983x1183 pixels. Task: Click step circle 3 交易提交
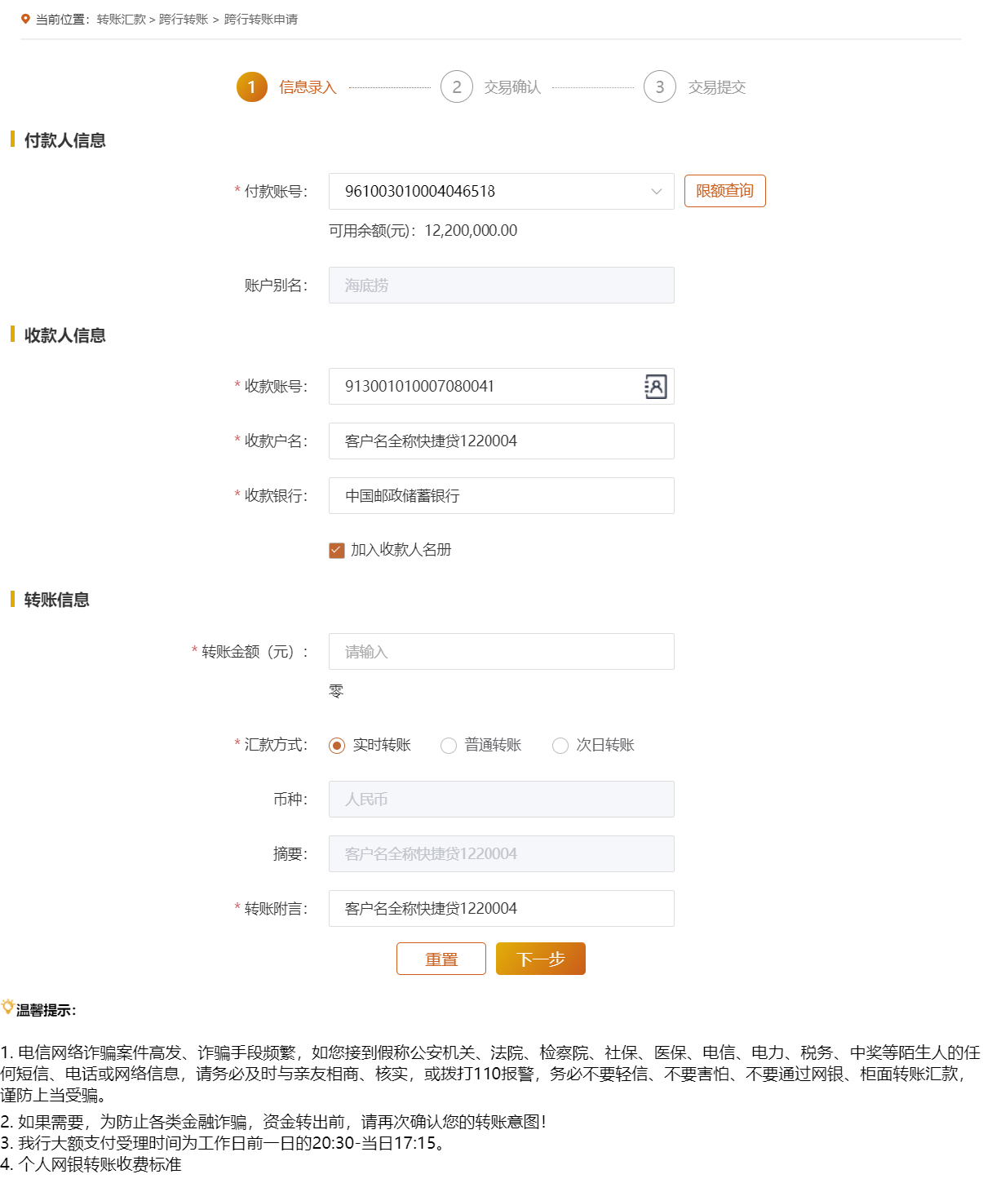click(x=659, y=87)
